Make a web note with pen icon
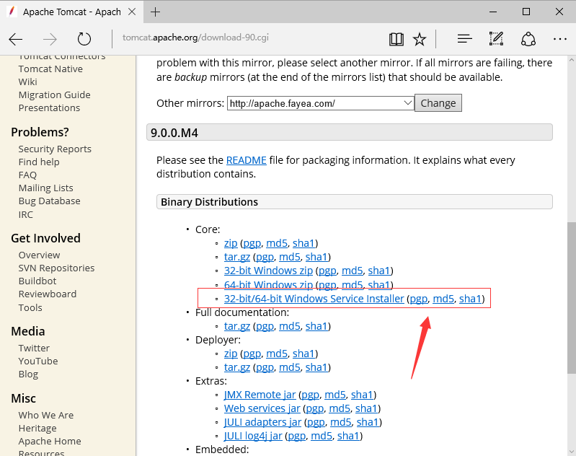The width and height of the screenshot is (576, 456). coord(496,39)
